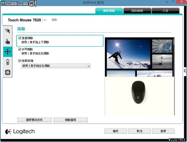
Task: Click the 確定 button
Action: pos(116,131)
